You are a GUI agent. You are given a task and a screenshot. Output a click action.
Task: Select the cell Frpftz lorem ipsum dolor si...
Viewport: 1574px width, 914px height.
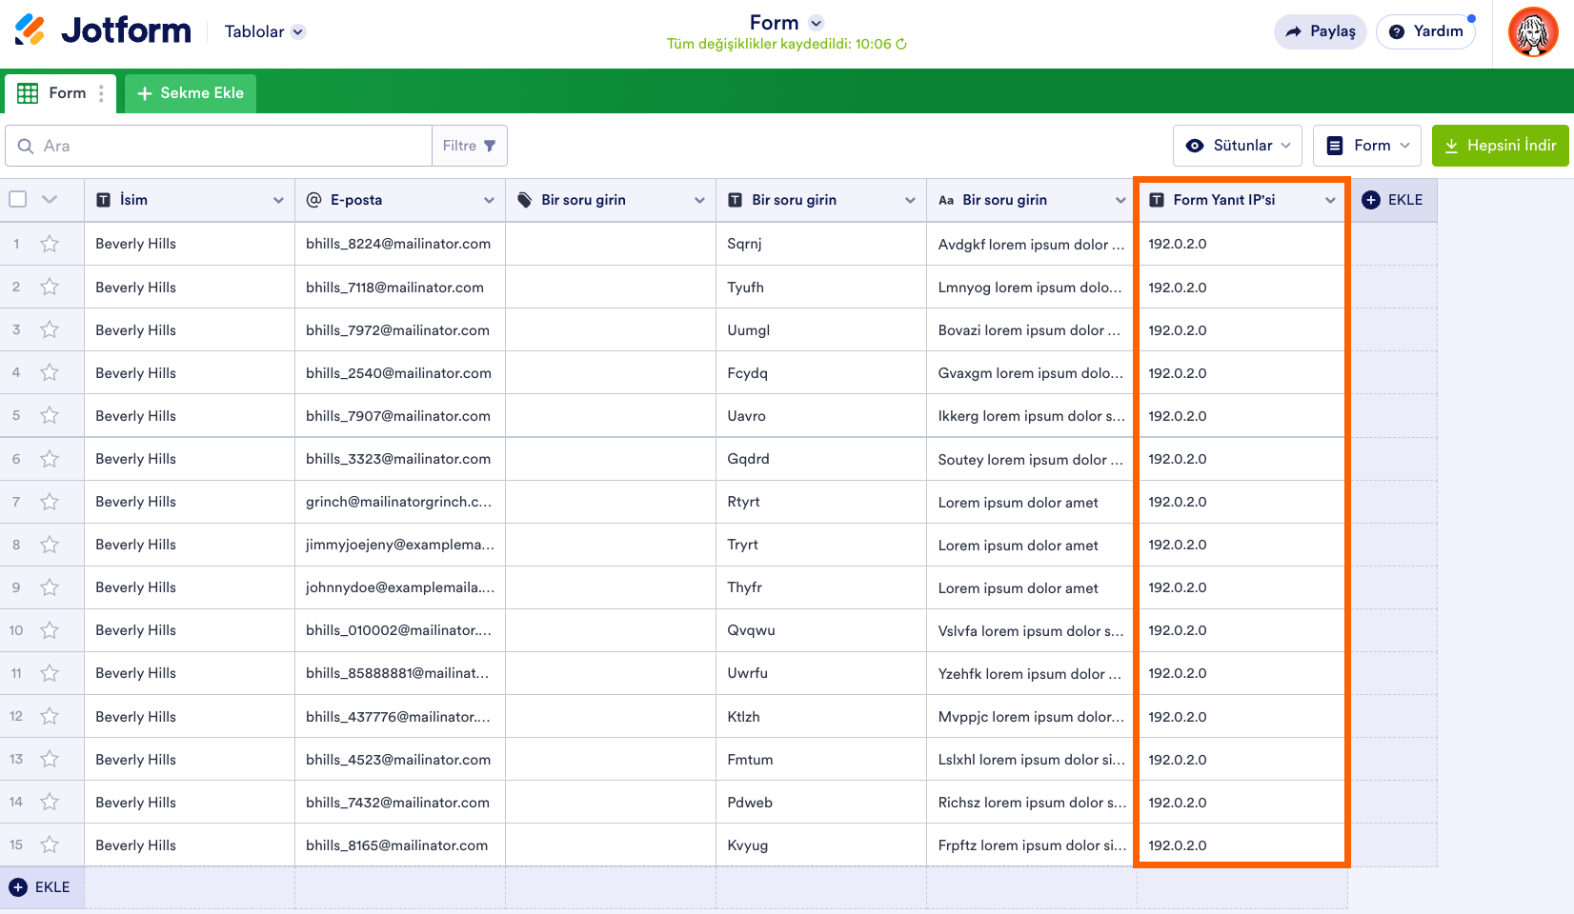[x=1030, y=844]
